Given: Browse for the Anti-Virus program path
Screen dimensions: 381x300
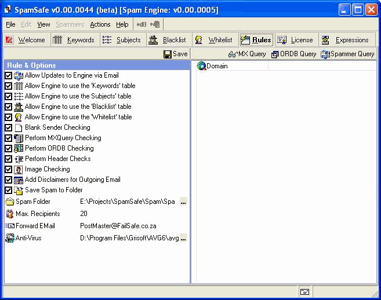Looking at the screenshot, I should [x=183, y=238].
